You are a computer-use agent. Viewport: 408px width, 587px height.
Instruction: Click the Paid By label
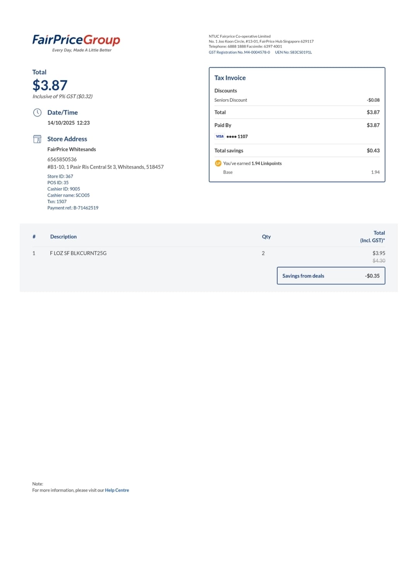[223, 125]
